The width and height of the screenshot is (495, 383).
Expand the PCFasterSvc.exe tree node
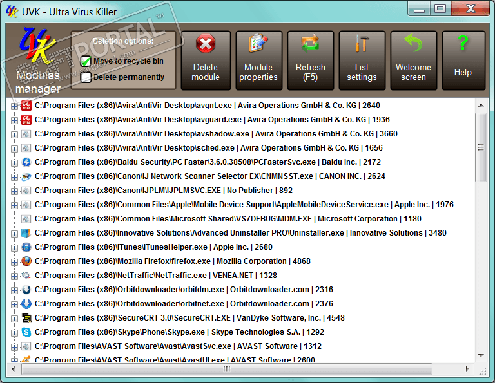click(x=14, y=163)
